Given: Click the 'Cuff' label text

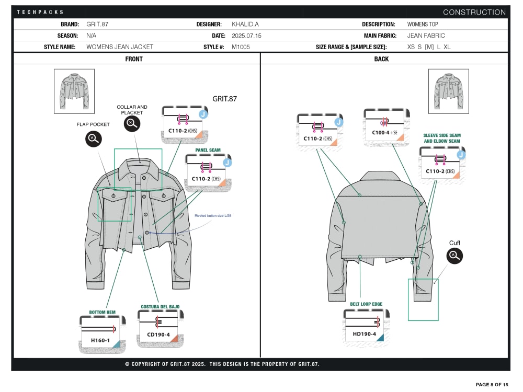Looking at the screenshot, I should [454, 243].
